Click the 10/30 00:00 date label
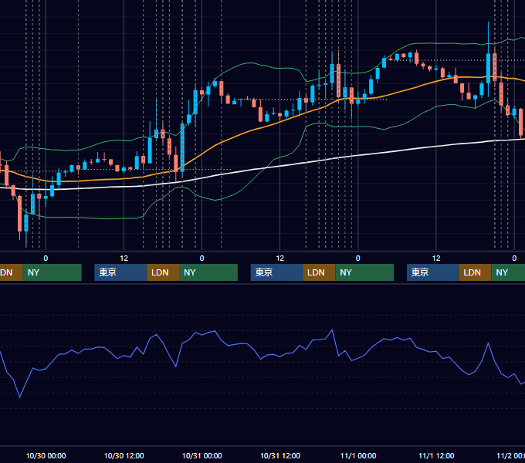Viewport: 525px width, 463px height. click(x=46, y=455)
